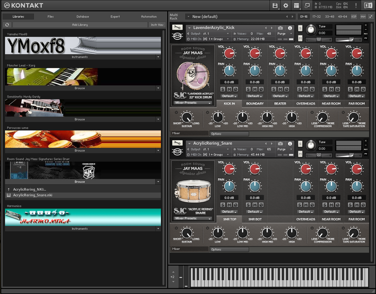The height and width of the screenshot is (294, 376).
Task: Minimize rack view icon next to aux
Action: point(371,17)
